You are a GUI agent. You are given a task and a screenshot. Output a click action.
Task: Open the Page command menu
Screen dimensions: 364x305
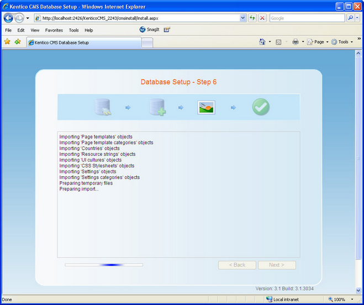(x=318, y=42)
